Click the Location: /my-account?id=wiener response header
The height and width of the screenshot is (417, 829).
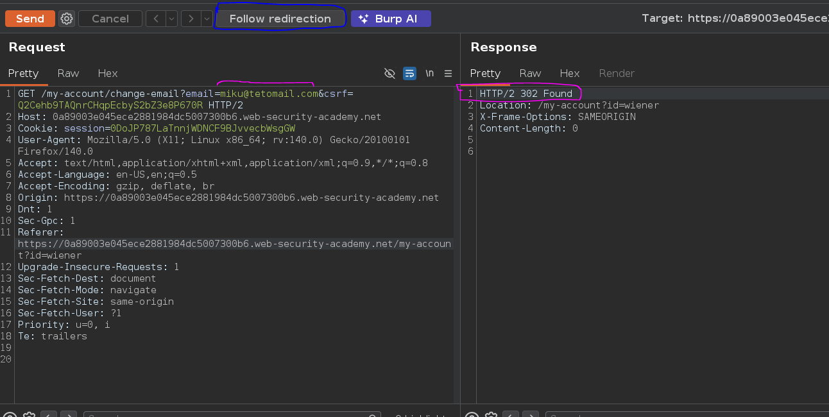point(569,105)
